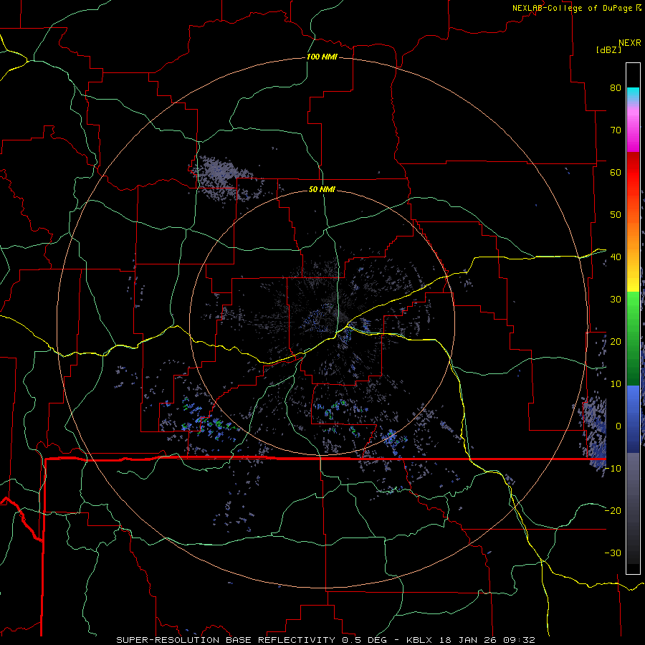The width and height of the screenshot is (645, 645).
Task: Click the 70 dBZ value on the color scale
Action: tap(616, 130)
